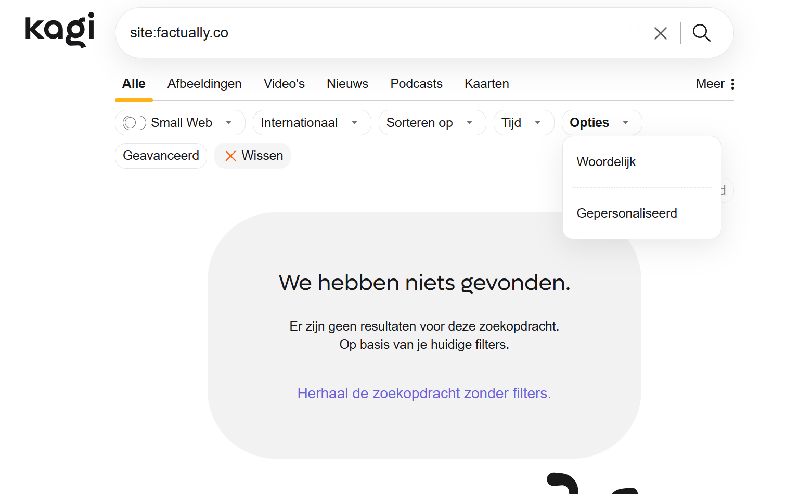Click the red X on Wissen
The height and width of the screenshot is (494, 786).
(230, 156)
